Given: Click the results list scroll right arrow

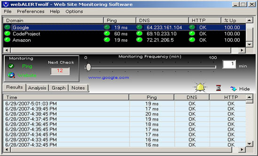Looking at the screenshot, I should point(242,149).
